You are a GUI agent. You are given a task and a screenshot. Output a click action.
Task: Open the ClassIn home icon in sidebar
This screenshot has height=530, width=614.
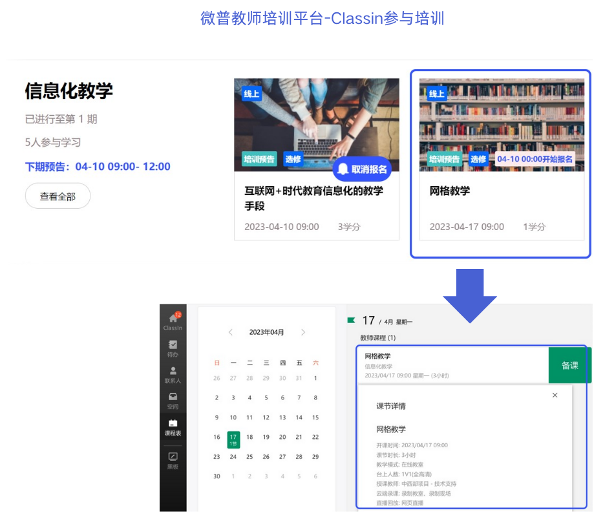[173, 322]
